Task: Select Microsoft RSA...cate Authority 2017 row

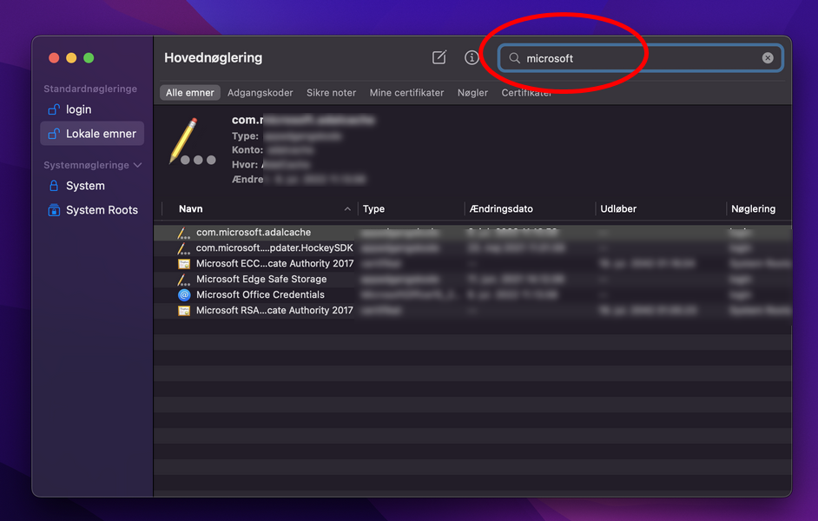Action: 472,310
